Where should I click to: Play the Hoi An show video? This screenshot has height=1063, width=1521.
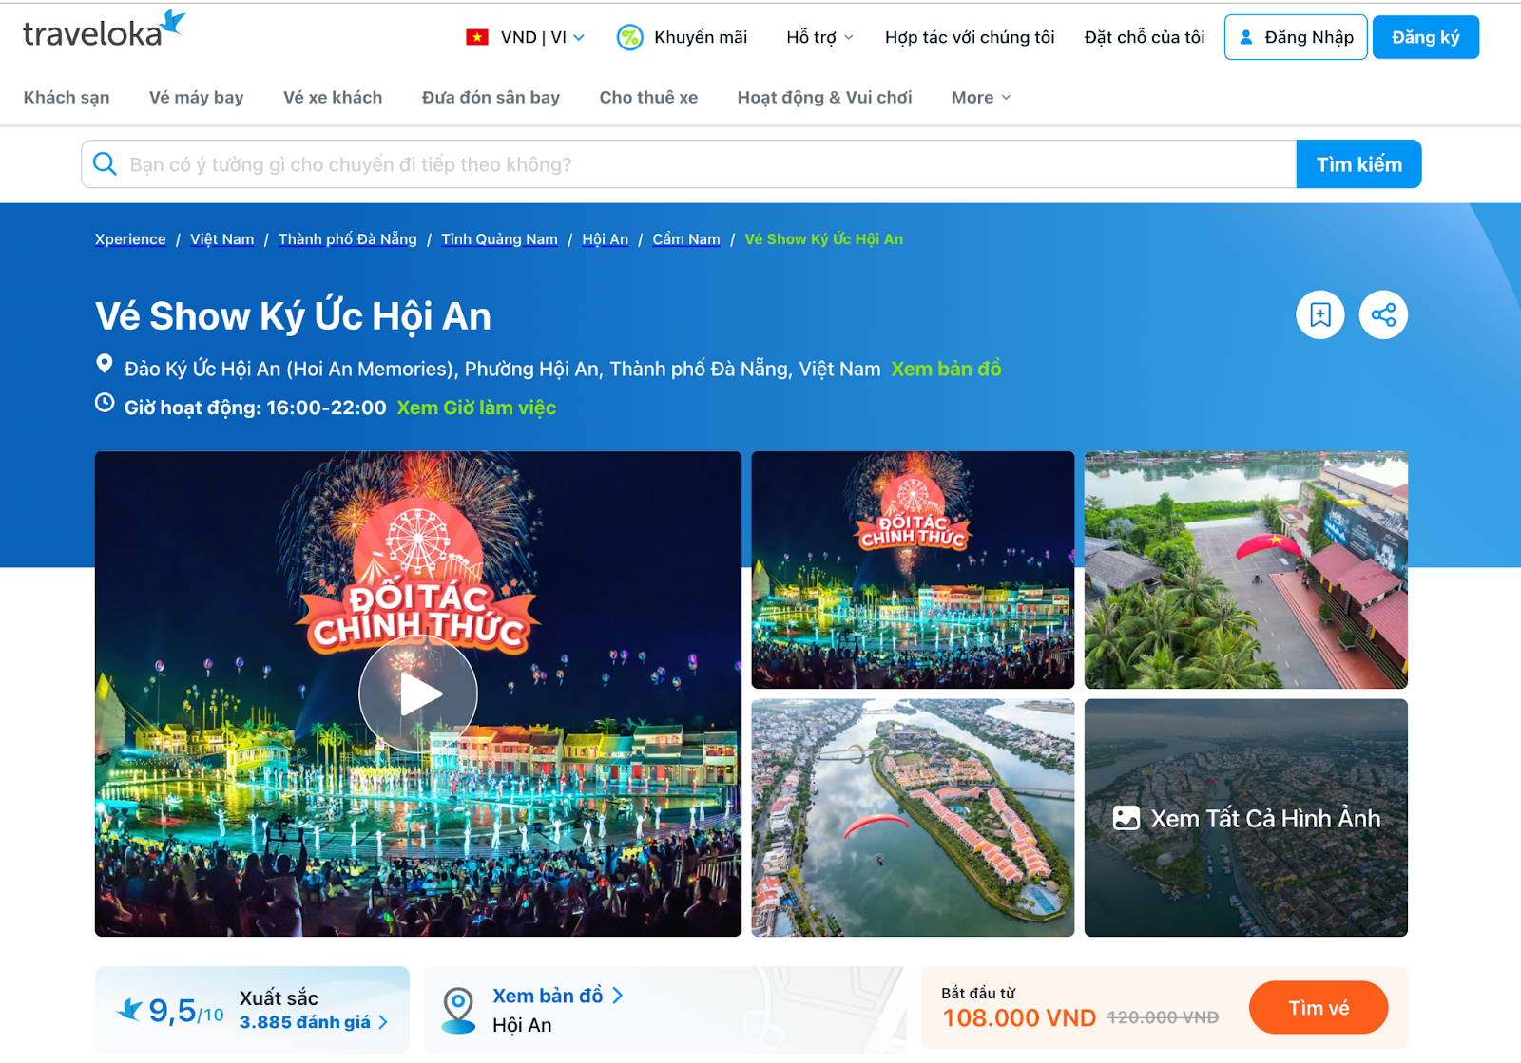coord(417,693)
